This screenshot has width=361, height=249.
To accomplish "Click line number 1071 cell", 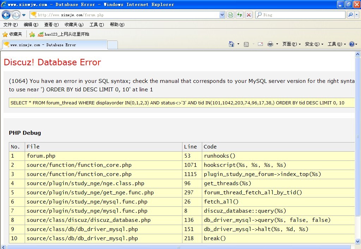I will pos(192,165).
